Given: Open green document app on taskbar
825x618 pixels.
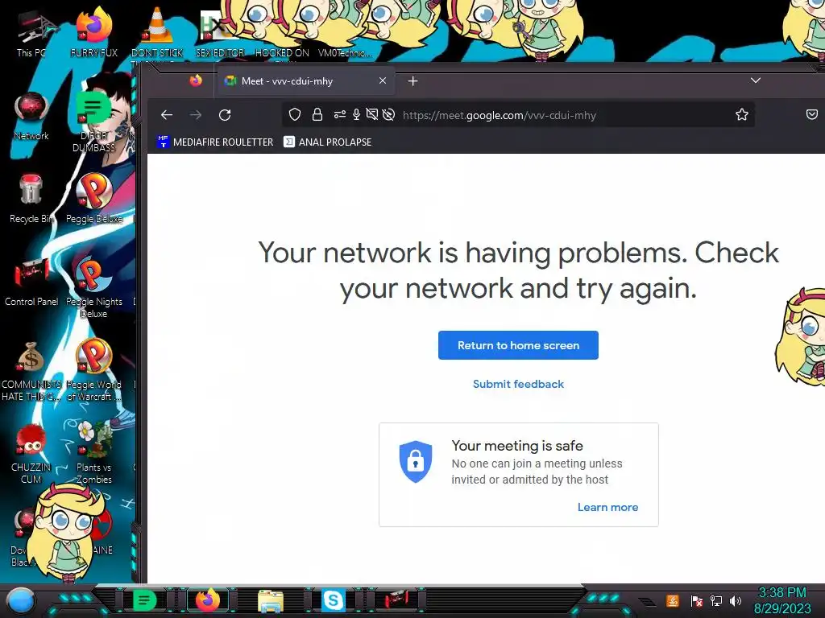Looking at the screenshot, I should point(144,600).
